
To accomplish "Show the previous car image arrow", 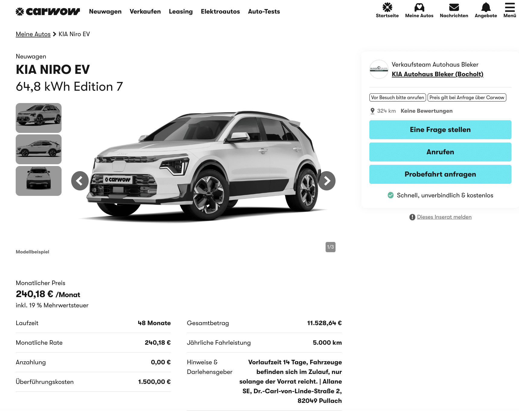I will pos(80,181).
